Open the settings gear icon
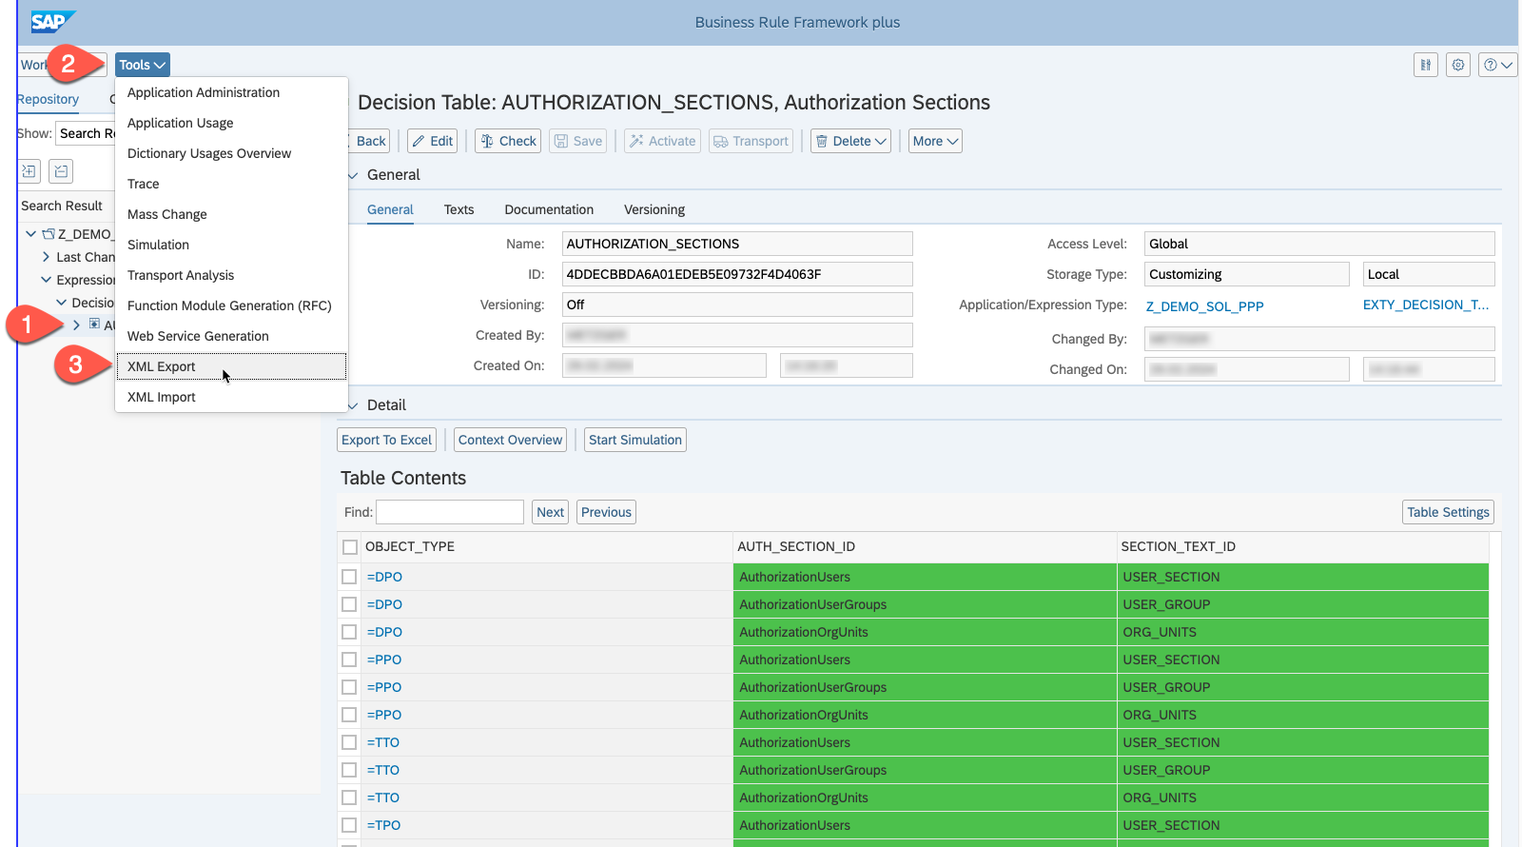 tap(1457, 65)
